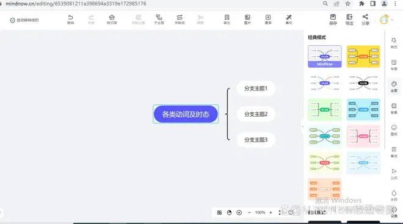Open the browser search magnifier icon
The width and height of the screenshot is (403, 224).
(325, 3)
